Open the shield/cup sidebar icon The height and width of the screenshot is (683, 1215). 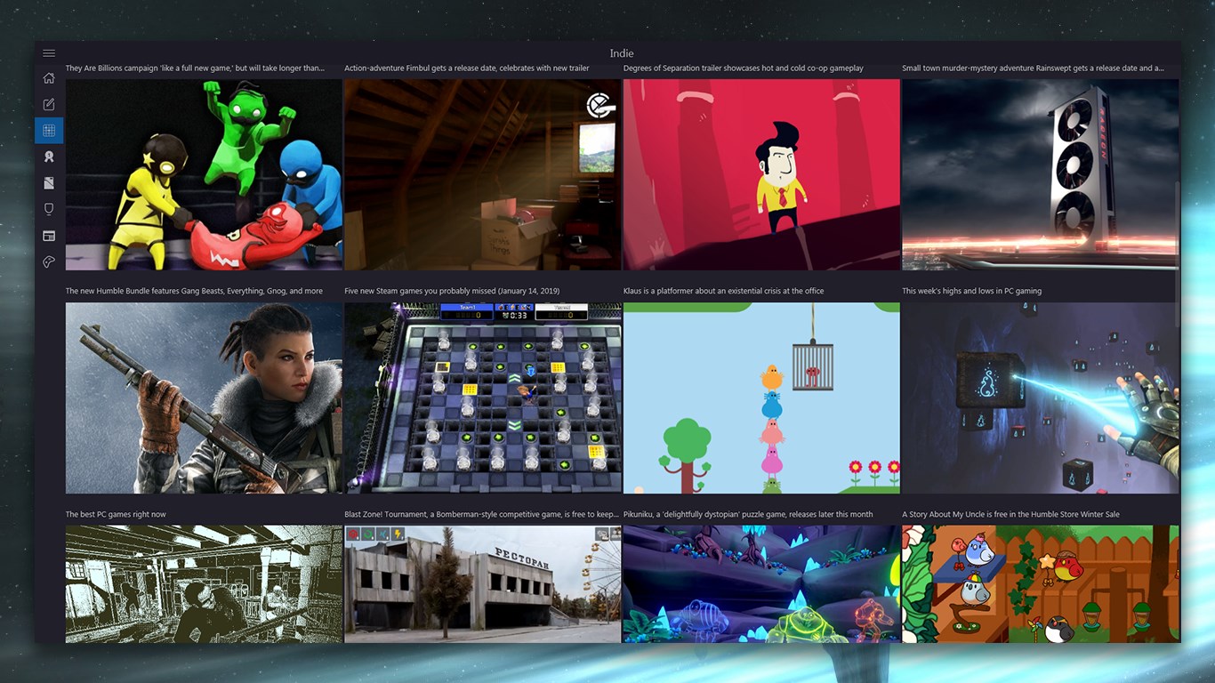[49, 209]
